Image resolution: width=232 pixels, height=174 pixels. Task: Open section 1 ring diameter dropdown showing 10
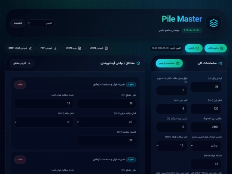click(44, 122)
